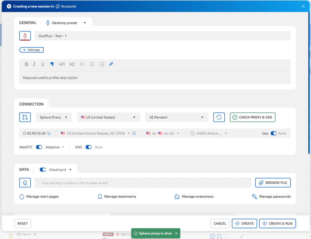Click the connection type icon button

(25, 117)
